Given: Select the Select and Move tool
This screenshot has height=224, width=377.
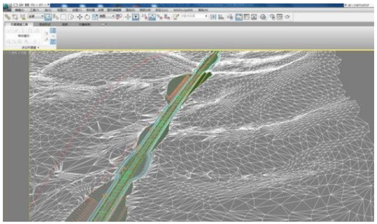Looking at the screenshot, I should point(80,17).
